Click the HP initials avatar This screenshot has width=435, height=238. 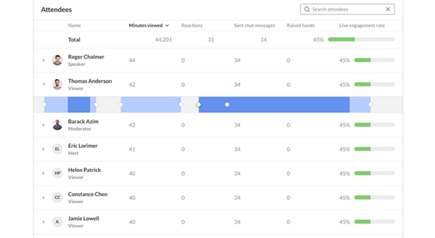(57, 173)
